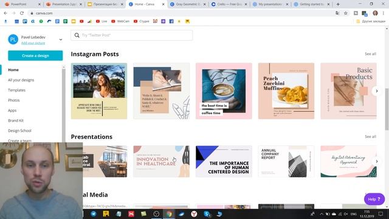The width and height of the screenshot is (389, 219).
Task: Open the Innovation in Healthcare presentation
Action: (161, 161)
